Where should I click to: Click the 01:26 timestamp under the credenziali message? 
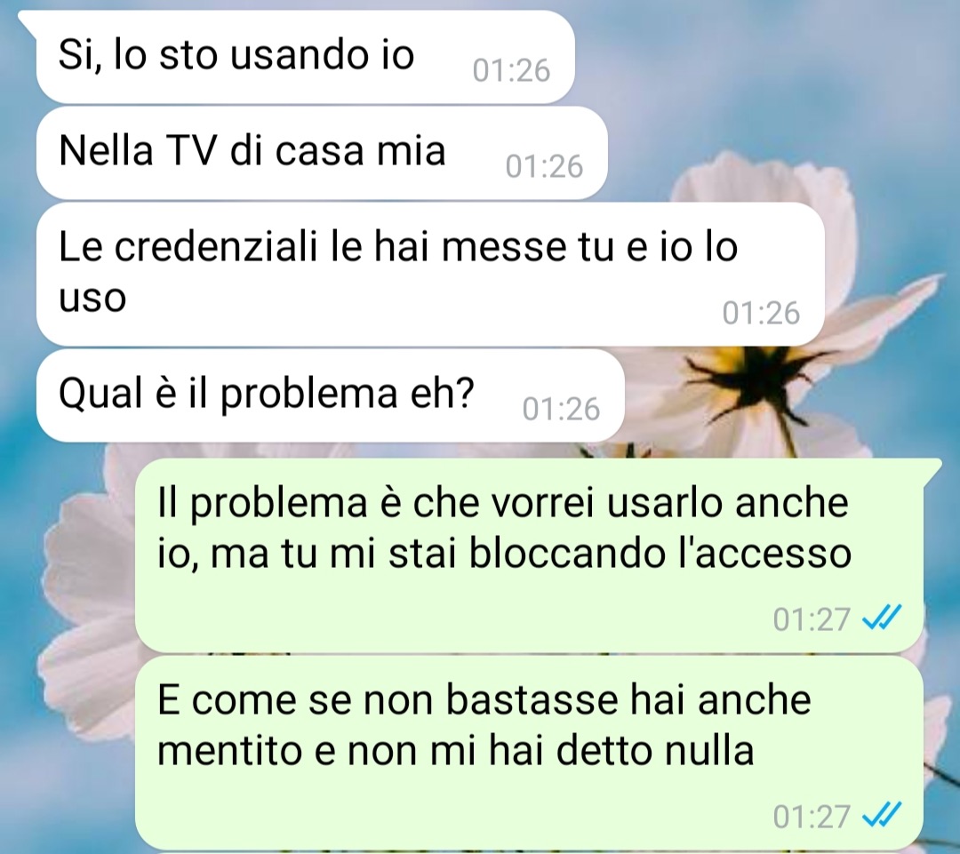pyautogui.click(x=761, y=313)
